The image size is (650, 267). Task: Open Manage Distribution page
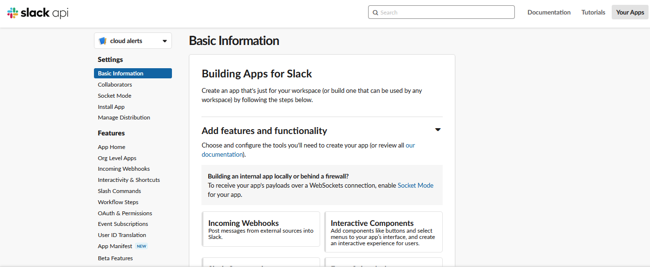coord(124,118)
